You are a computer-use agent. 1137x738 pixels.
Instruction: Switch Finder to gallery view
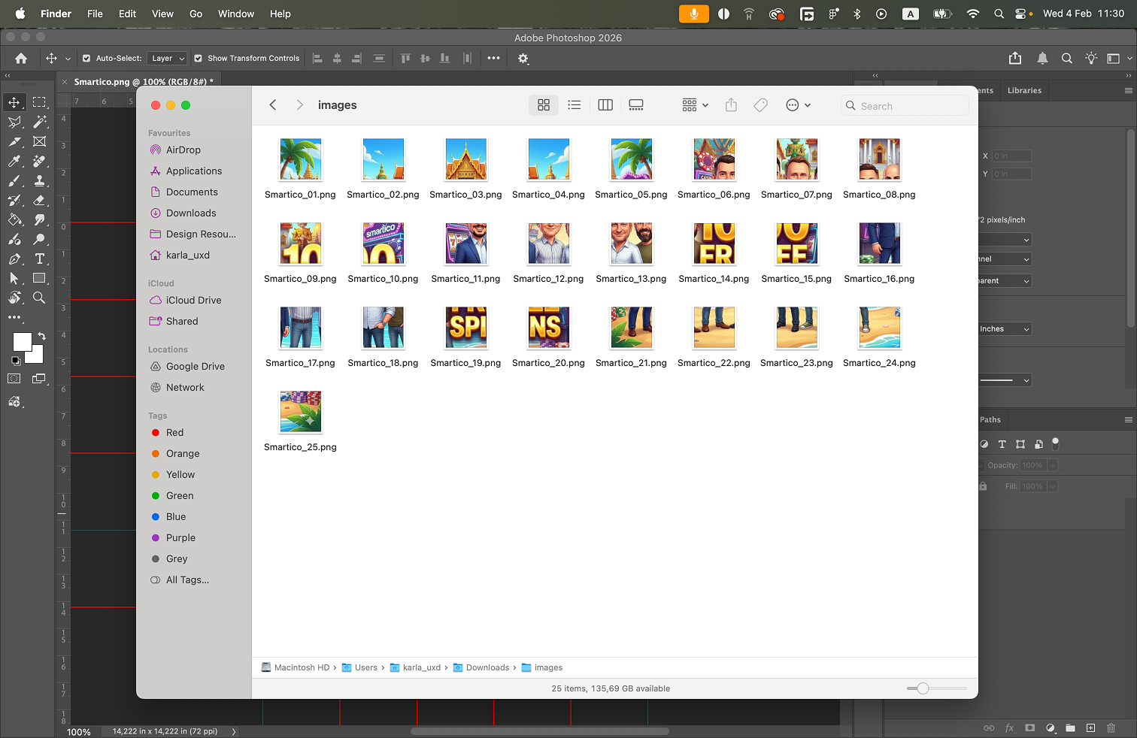click(x=636, y=105)
